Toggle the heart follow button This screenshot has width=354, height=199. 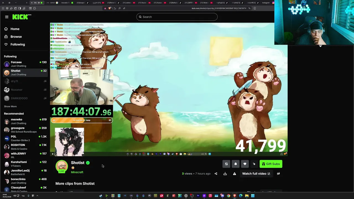[x=245, y=164]
